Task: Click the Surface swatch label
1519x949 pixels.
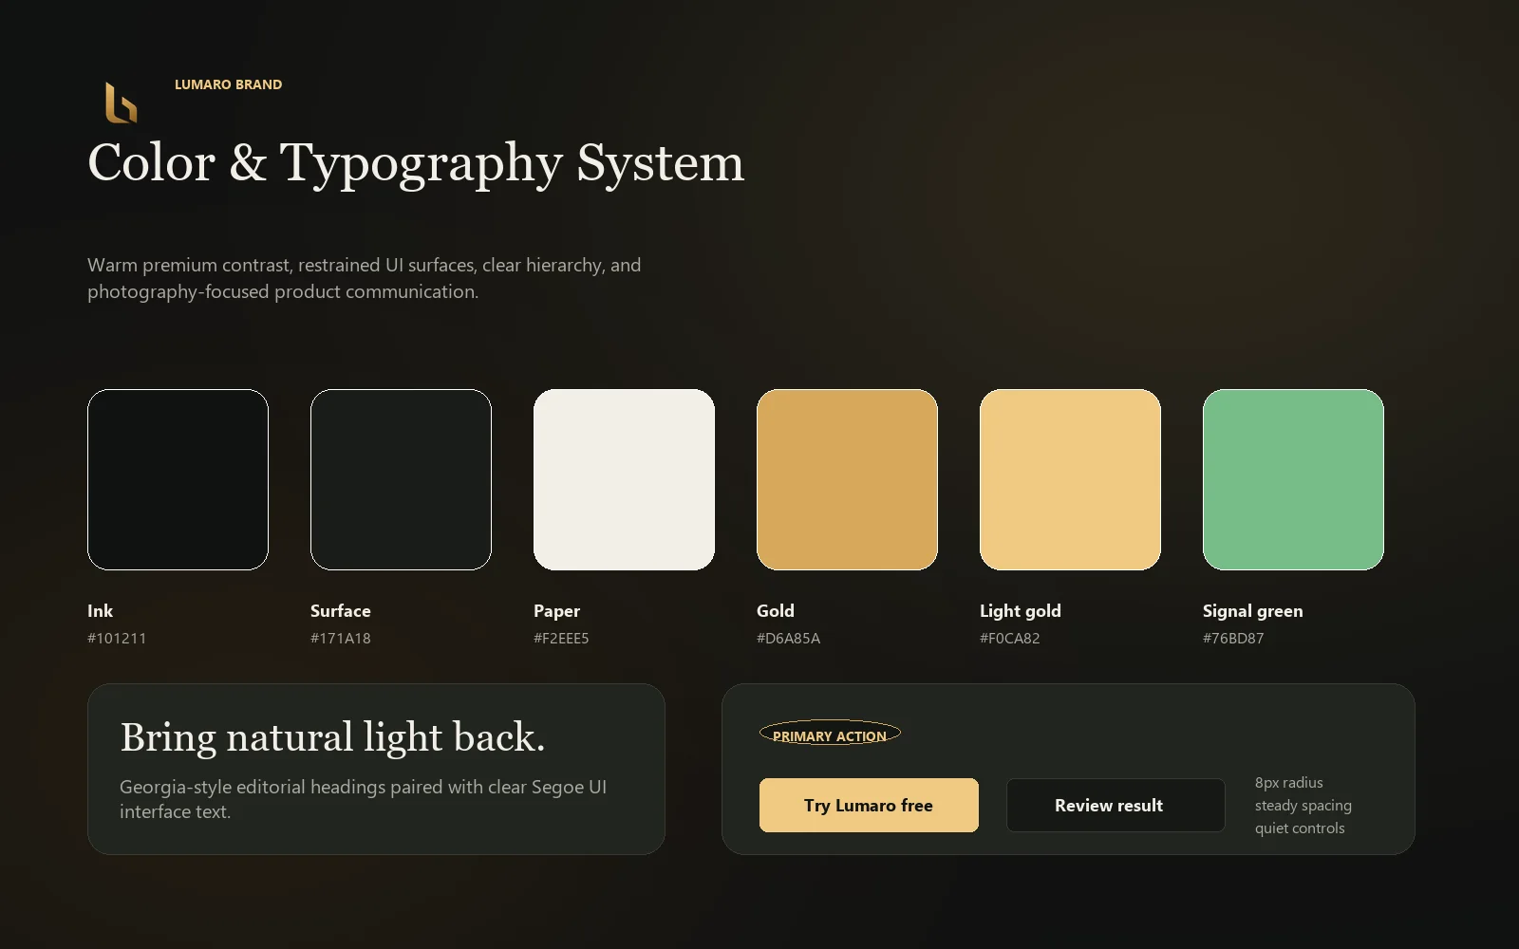Action: click(x=341, y=611)
